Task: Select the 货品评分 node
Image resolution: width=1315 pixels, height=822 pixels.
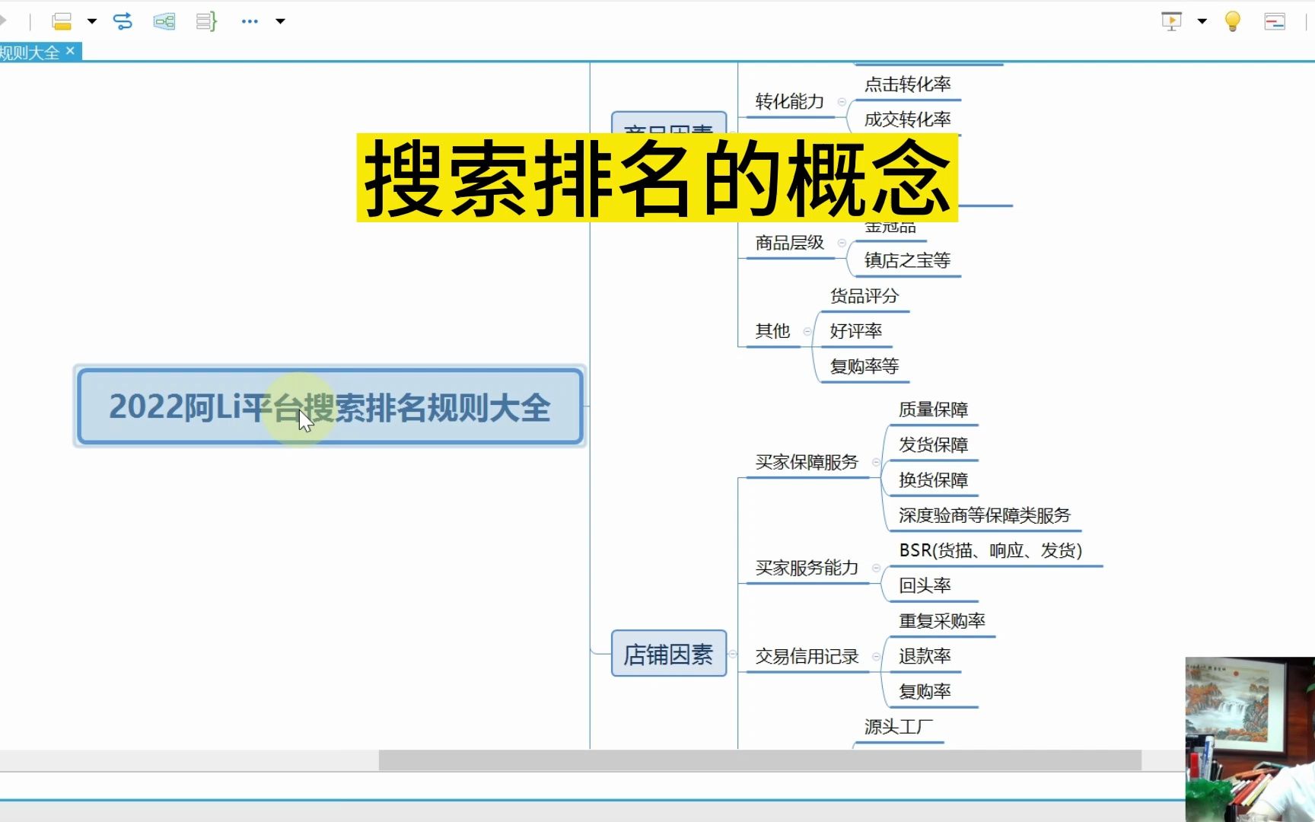Action: tap(864, 295)
